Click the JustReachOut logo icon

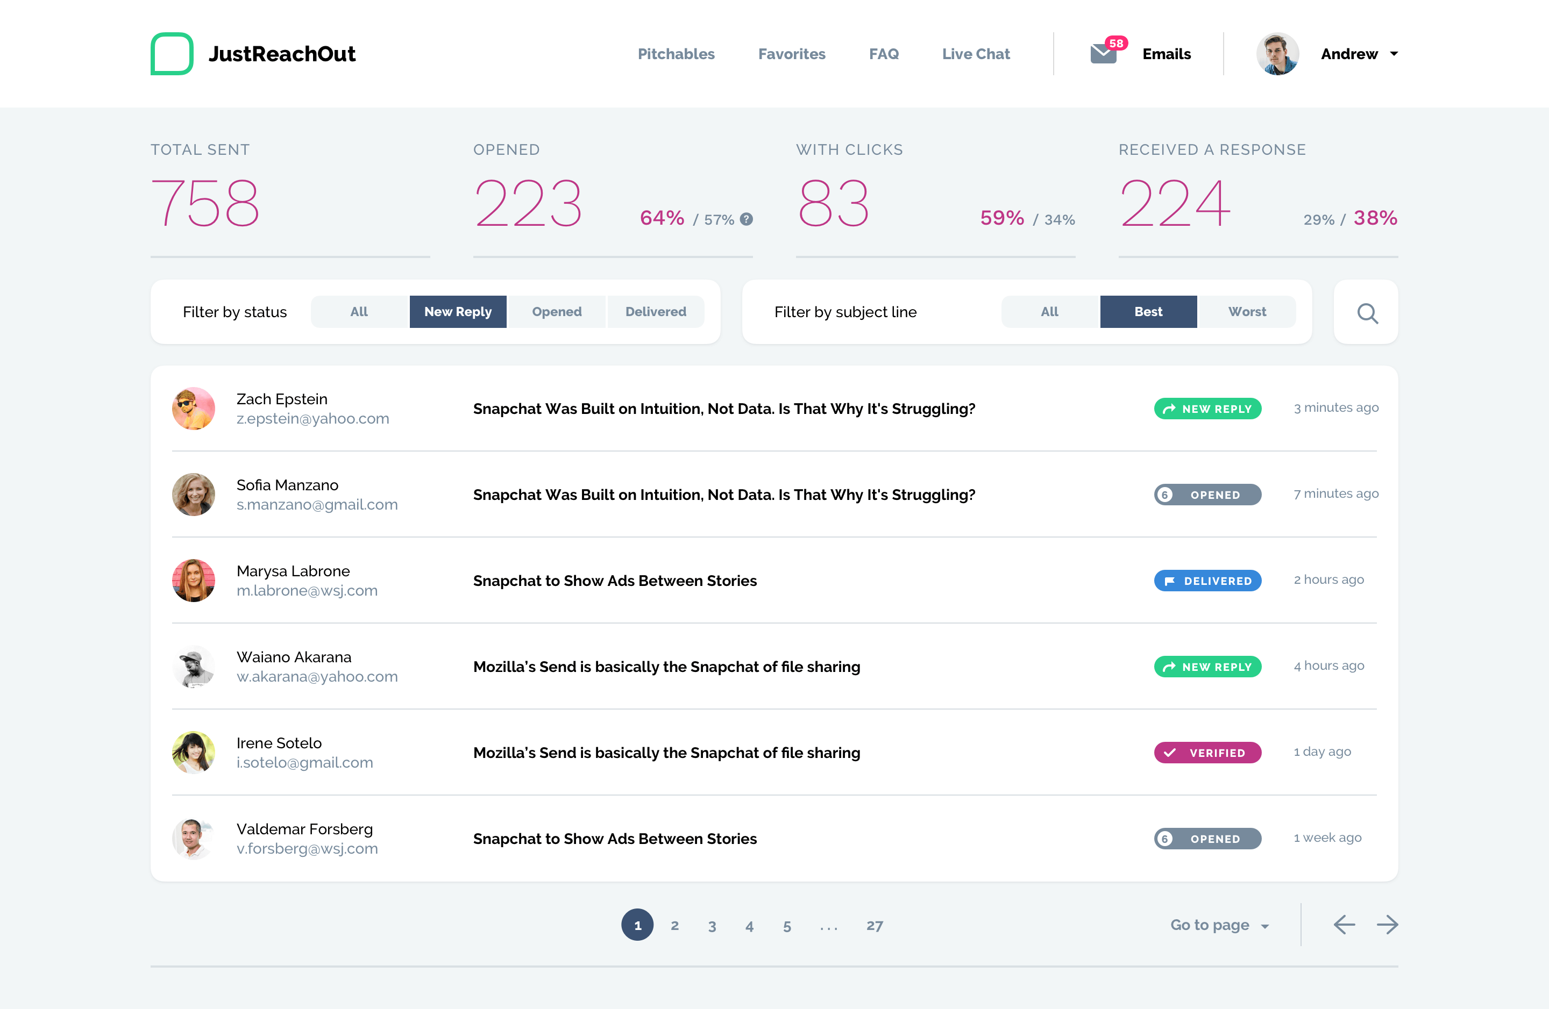tap(171, 53)
